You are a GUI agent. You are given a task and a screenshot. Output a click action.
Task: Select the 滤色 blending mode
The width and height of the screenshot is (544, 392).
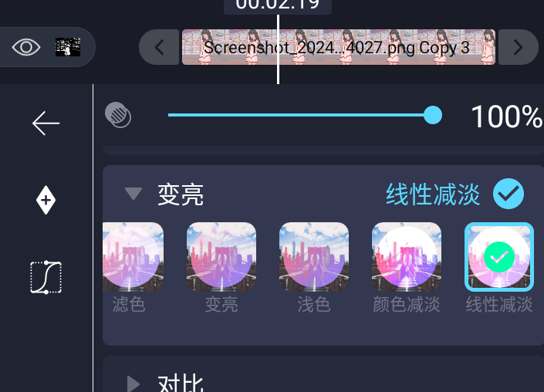tap(133, 257)
